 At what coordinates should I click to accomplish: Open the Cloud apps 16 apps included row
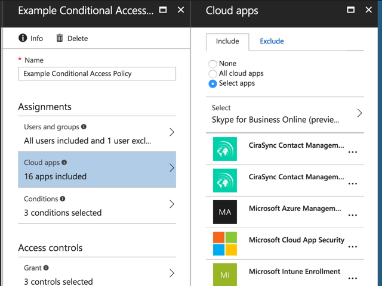97,169
